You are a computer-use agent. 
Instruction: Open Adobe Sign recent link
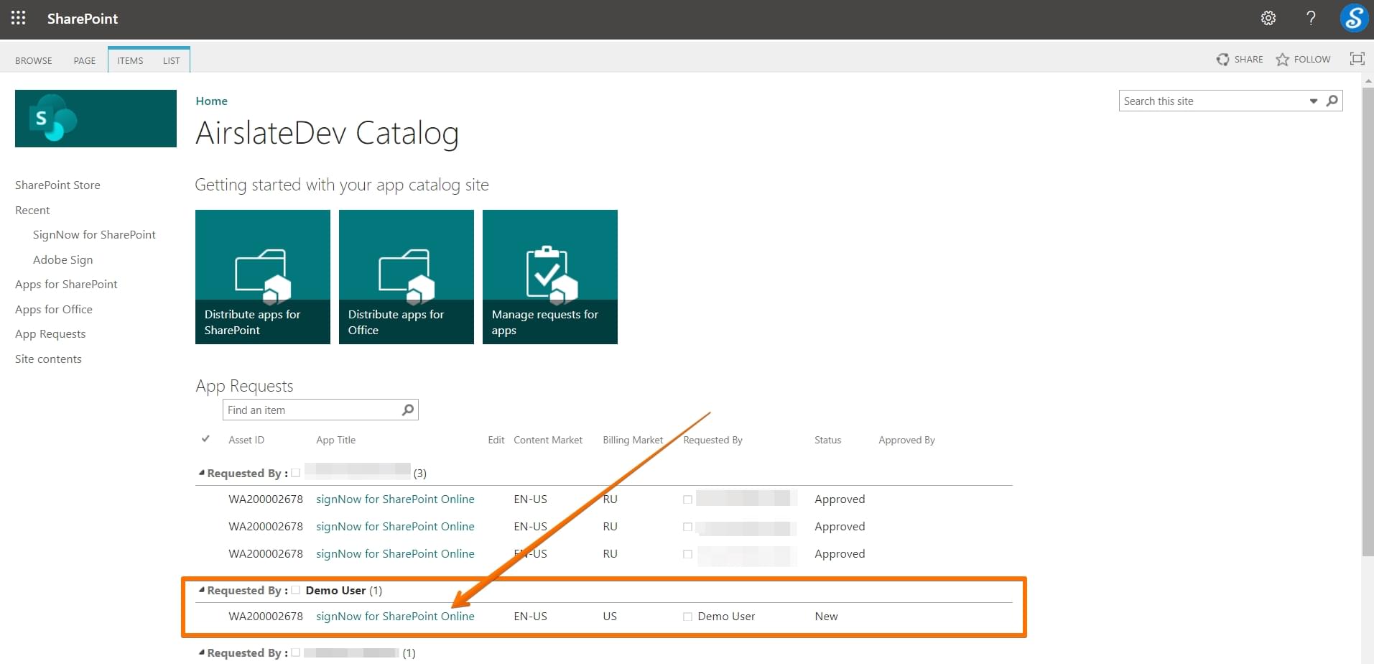coord(62,260)
